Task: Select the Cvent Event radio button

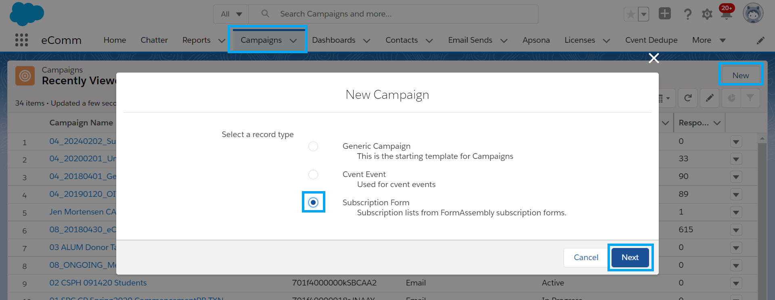Action: [313, 175]
